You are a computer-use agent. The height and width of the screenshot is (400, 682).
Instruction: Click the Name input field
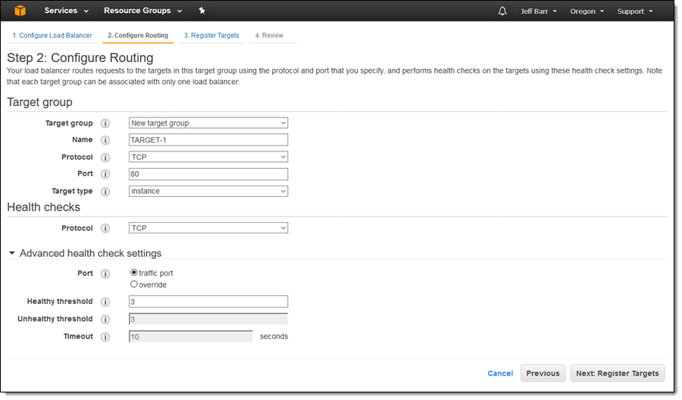click(208, 139)
